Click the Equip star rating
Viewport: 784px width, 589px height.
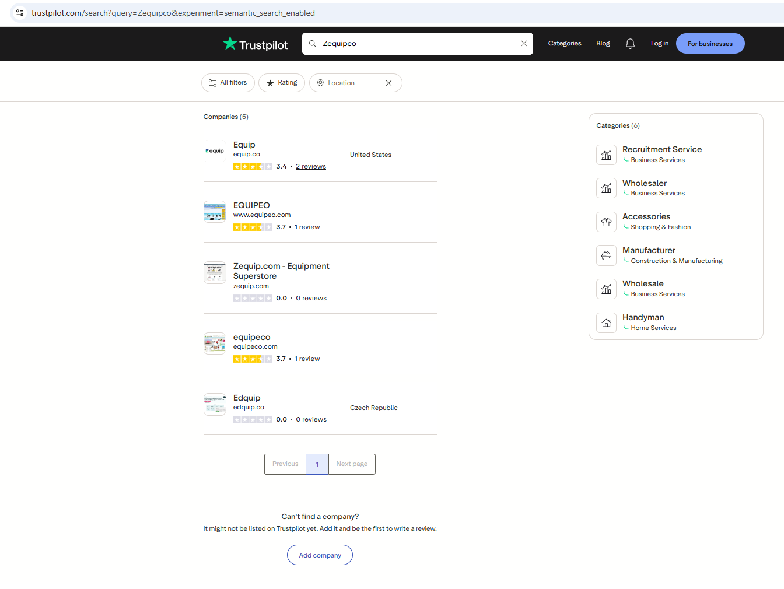click(x=253, y=167)
